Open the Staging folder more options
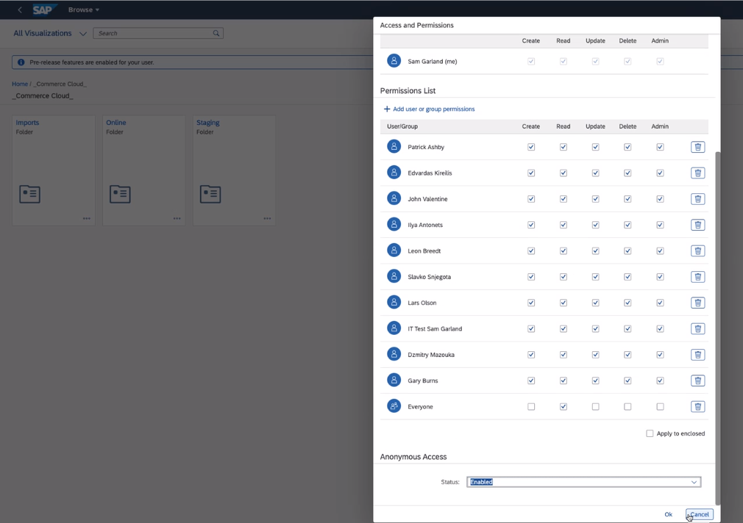 point(267,219)
